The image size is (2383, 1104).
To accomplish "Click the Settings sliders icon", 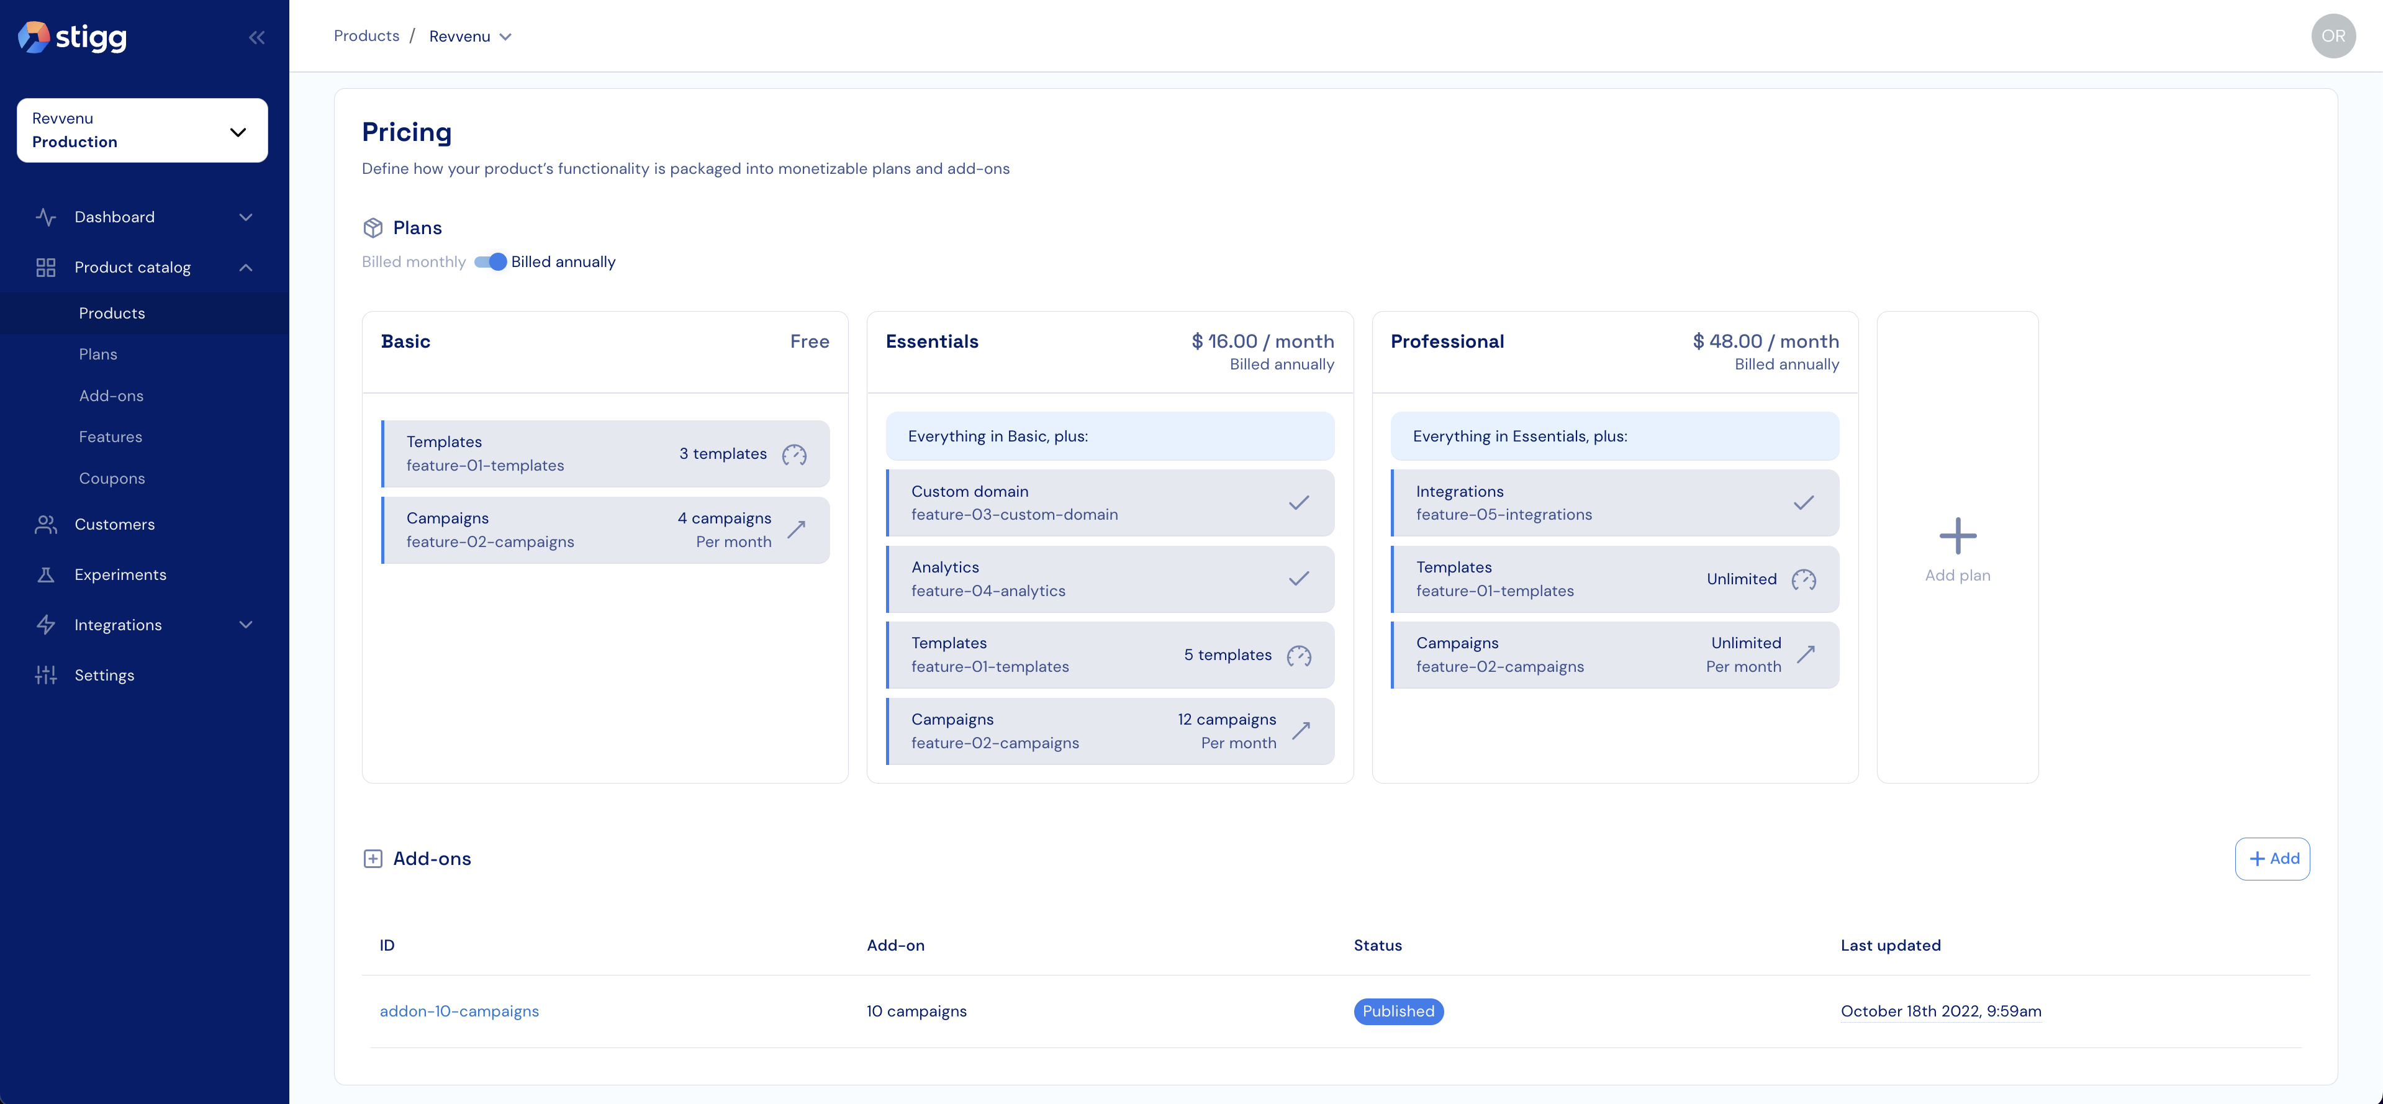I will click(45, 676).
